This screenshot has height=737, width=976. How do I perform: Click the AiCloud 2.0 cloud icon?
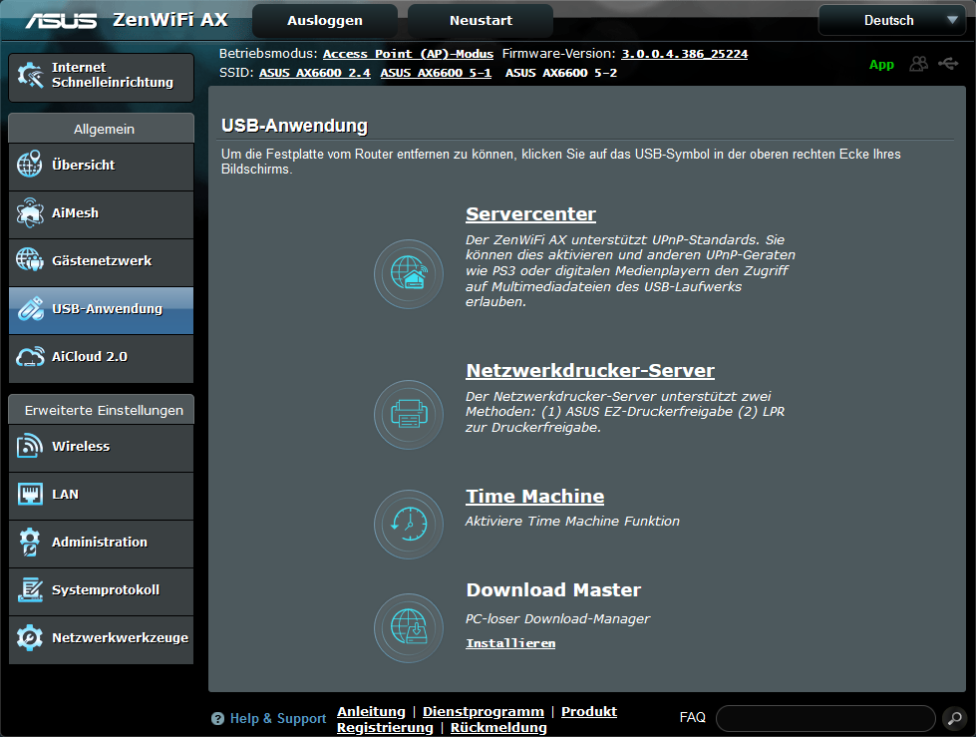(30, 356)
